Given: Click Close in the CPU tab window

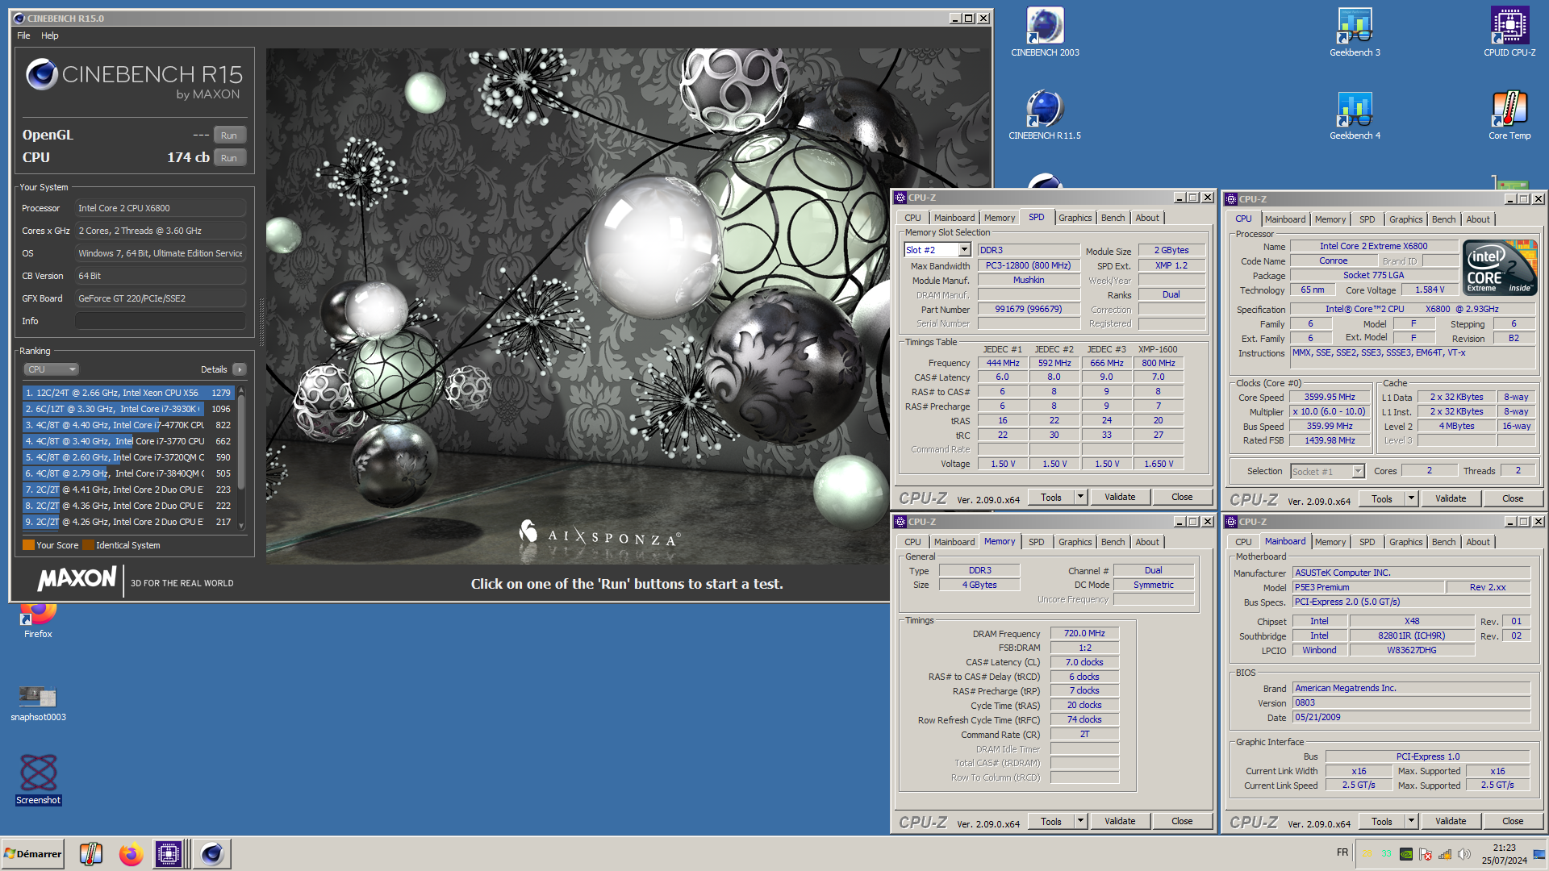Looking at the screenshot, I should [1513, 498].
